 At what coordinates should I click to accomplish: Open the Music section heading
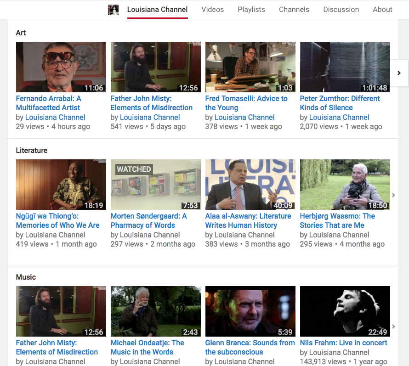[x=26, y=277]
